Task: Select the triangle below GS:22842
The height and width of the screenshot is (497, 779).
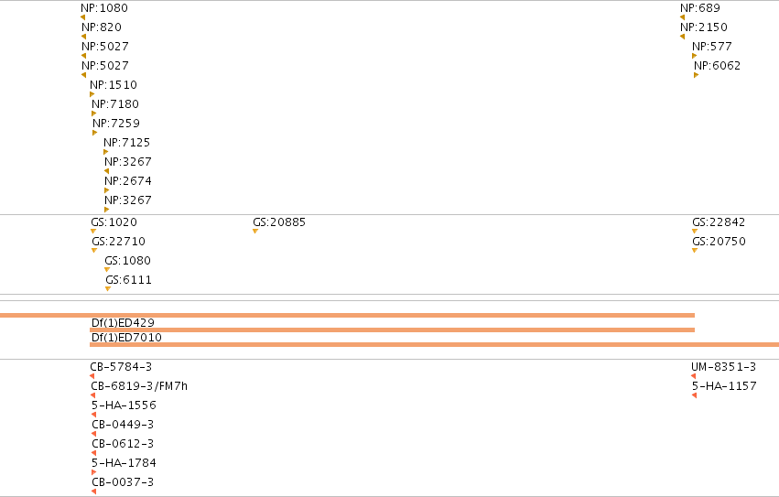Action: click(x=695, y=231)
